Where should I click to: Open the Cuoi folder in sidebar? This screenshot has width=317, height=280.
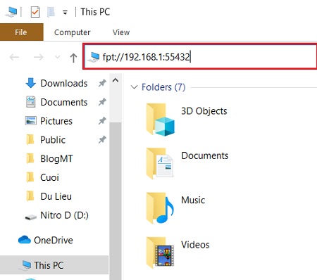click(x=49, y=177)
